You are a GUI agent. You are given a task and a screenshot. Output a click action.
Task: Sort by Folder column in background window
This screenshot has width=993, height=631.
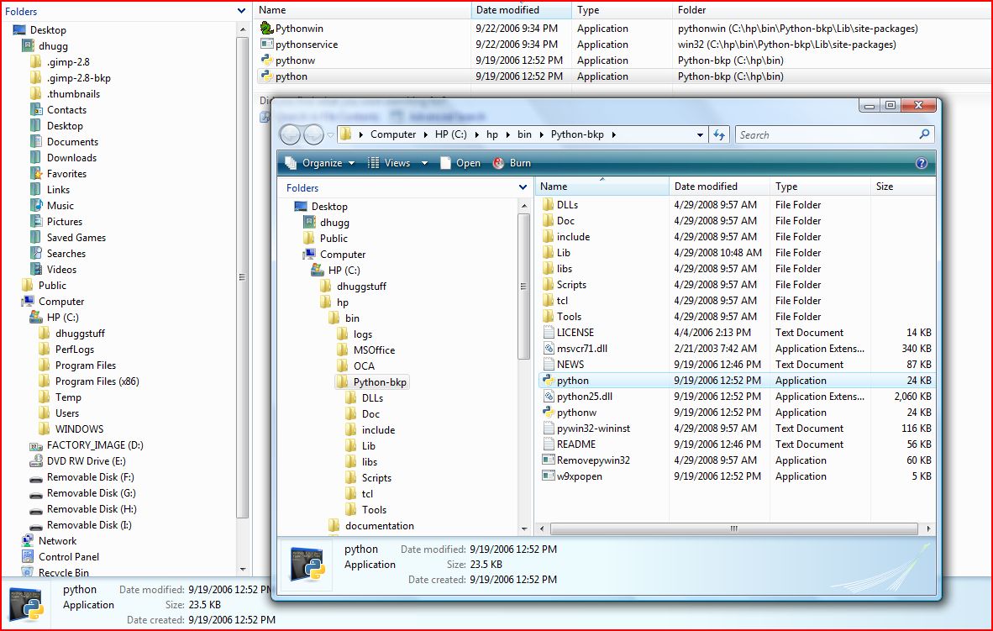831,10
